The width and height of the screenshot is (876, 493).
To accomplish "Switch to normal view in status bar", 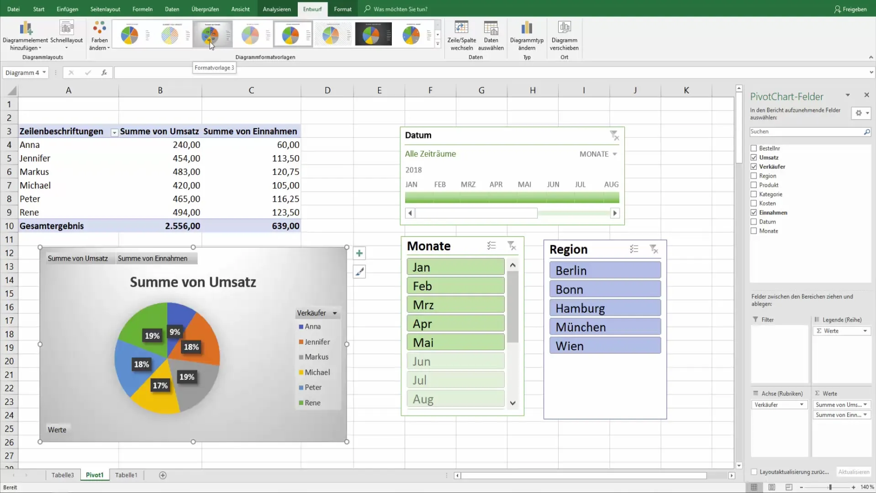I will pyautogui.click(x=754, y=487).
